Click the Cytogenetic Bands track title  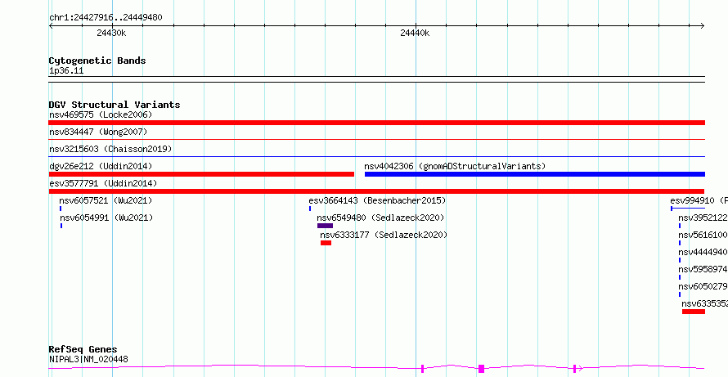tap(97, 61)
